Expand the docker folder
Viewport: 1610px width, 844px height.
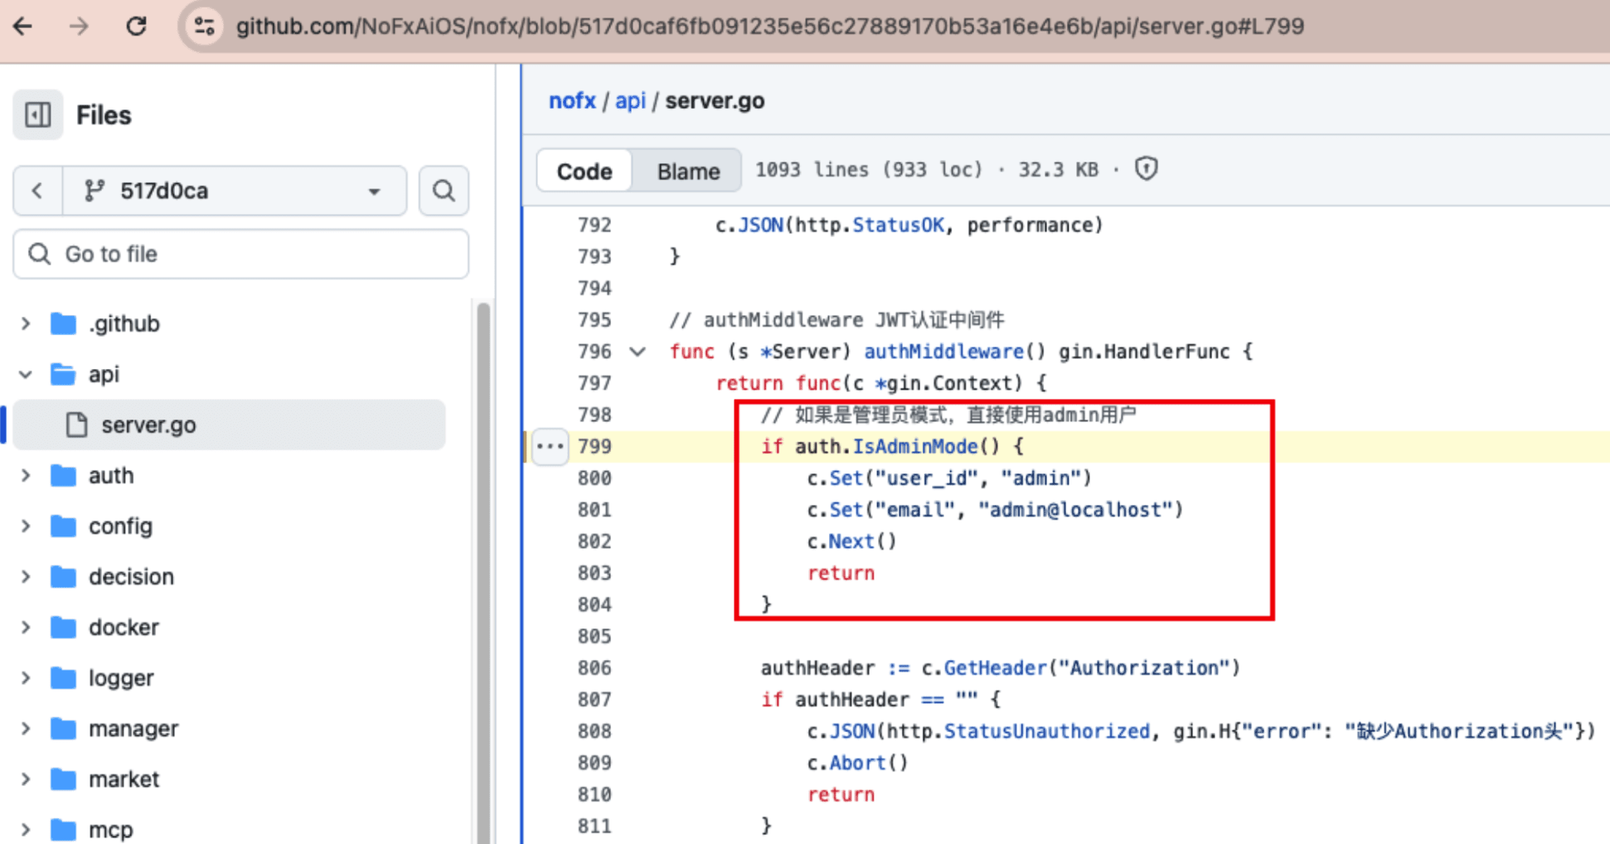[x=26, y=628]
